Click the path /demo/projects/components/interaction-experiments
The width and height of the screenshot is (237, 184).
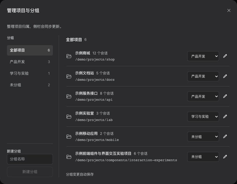[x=126, y=160]
